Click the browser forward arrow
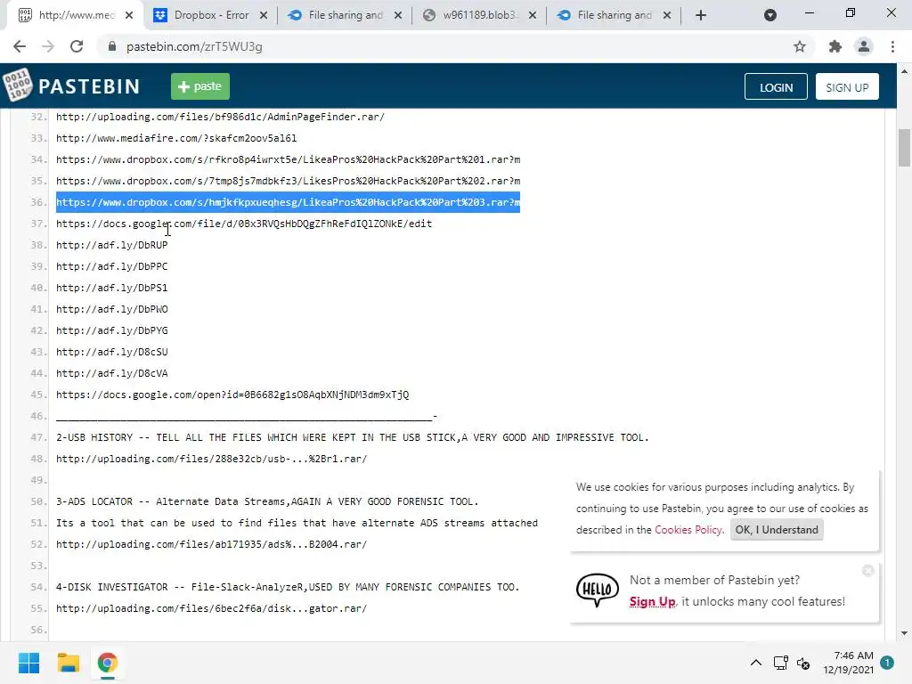 tap(48, 46)
